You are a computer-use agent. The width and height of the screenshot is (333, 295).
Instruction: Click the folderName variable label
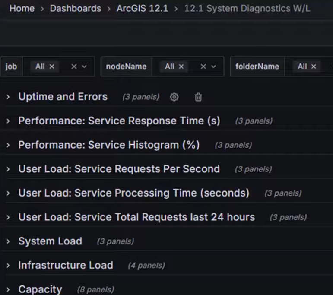click(x=257, y=67)
